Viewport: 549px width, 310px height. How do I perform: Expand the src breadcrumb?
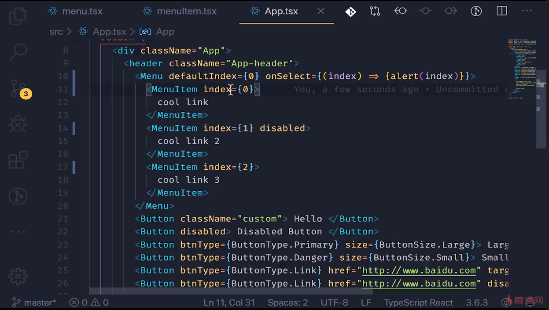(56, 32)
